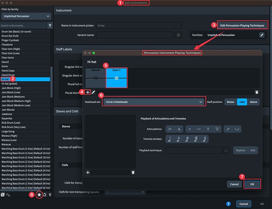Open playback technique chooser ellipsis button

226,150
